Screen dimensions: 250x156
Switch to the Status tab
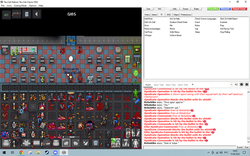click(x=147, y=15)
